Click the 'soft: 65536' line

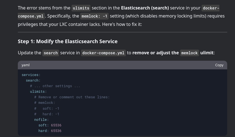click(50, 125)
